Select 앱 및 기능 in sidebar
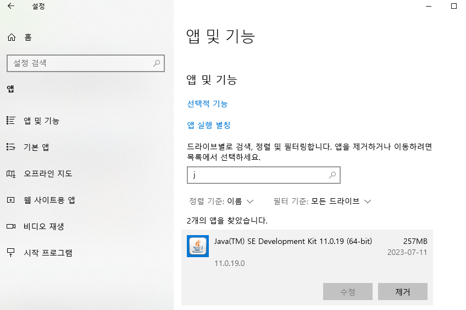This screenshot has height=310, width=466. coord(42,121)
